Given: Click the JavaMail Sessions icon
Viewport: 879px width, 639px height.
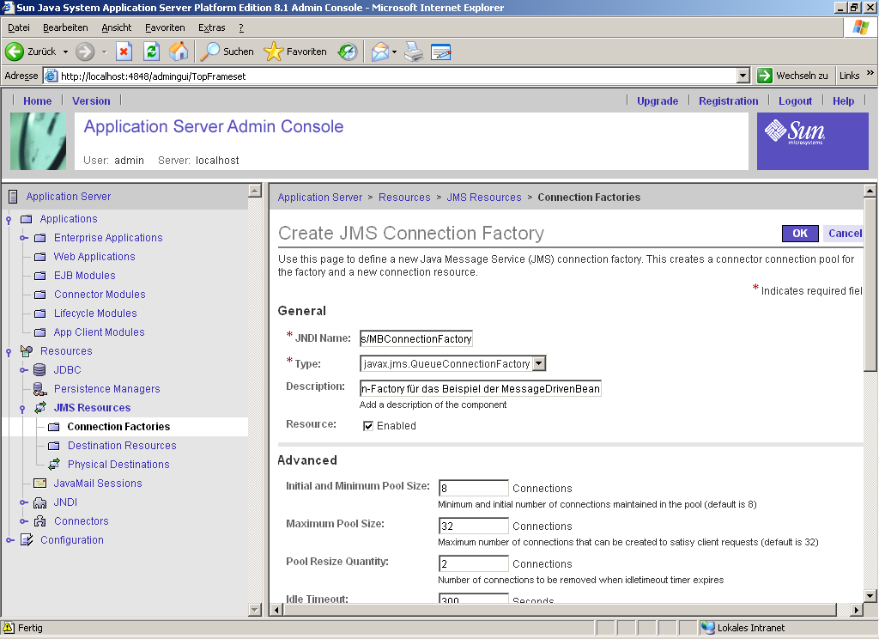Looking at the screenshot, I should point(39,483).
